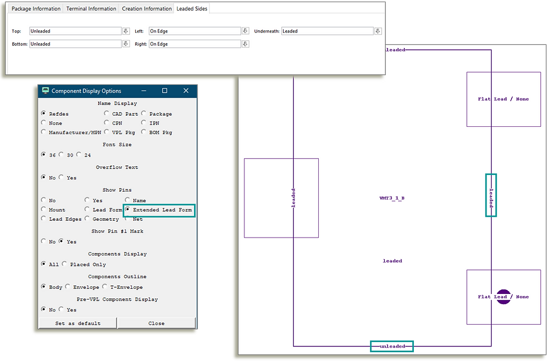
Task: Choose font size 24
Action: pos(79,154)
